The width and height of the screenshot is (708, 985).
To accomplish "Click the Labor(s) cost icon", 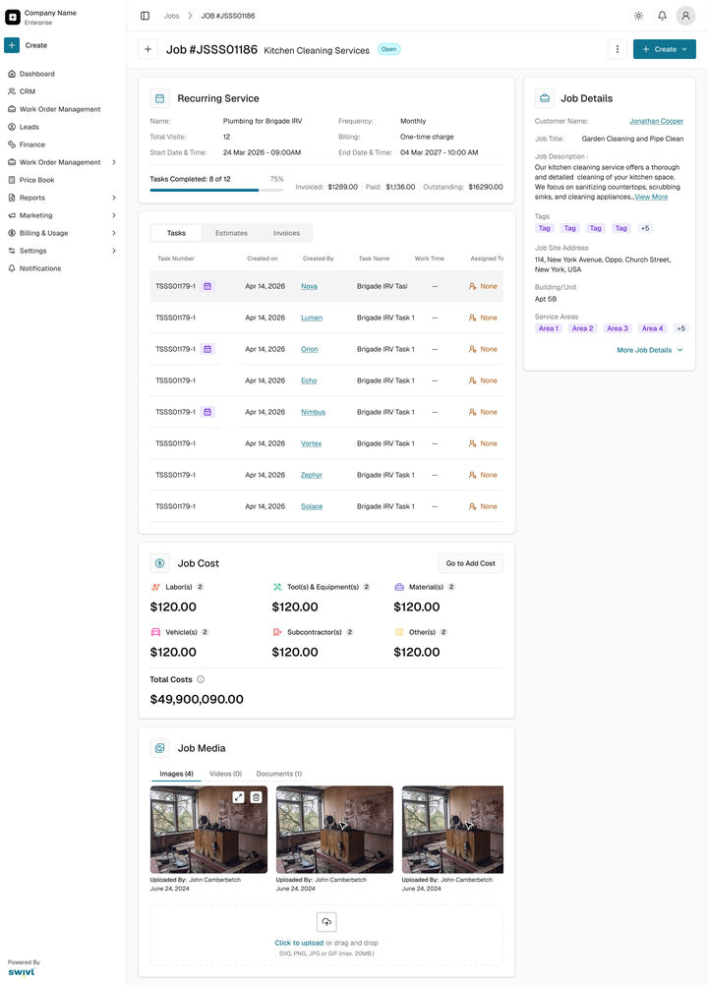I will (x=155, y=587).
